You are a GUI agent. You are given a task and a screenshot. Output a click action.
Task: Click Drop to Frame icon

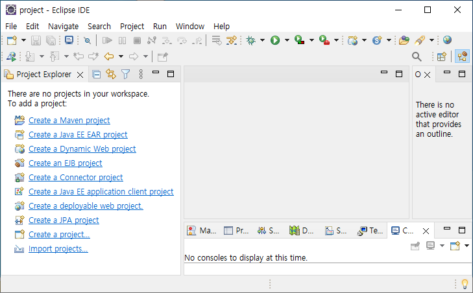click(x=217, y=40)
